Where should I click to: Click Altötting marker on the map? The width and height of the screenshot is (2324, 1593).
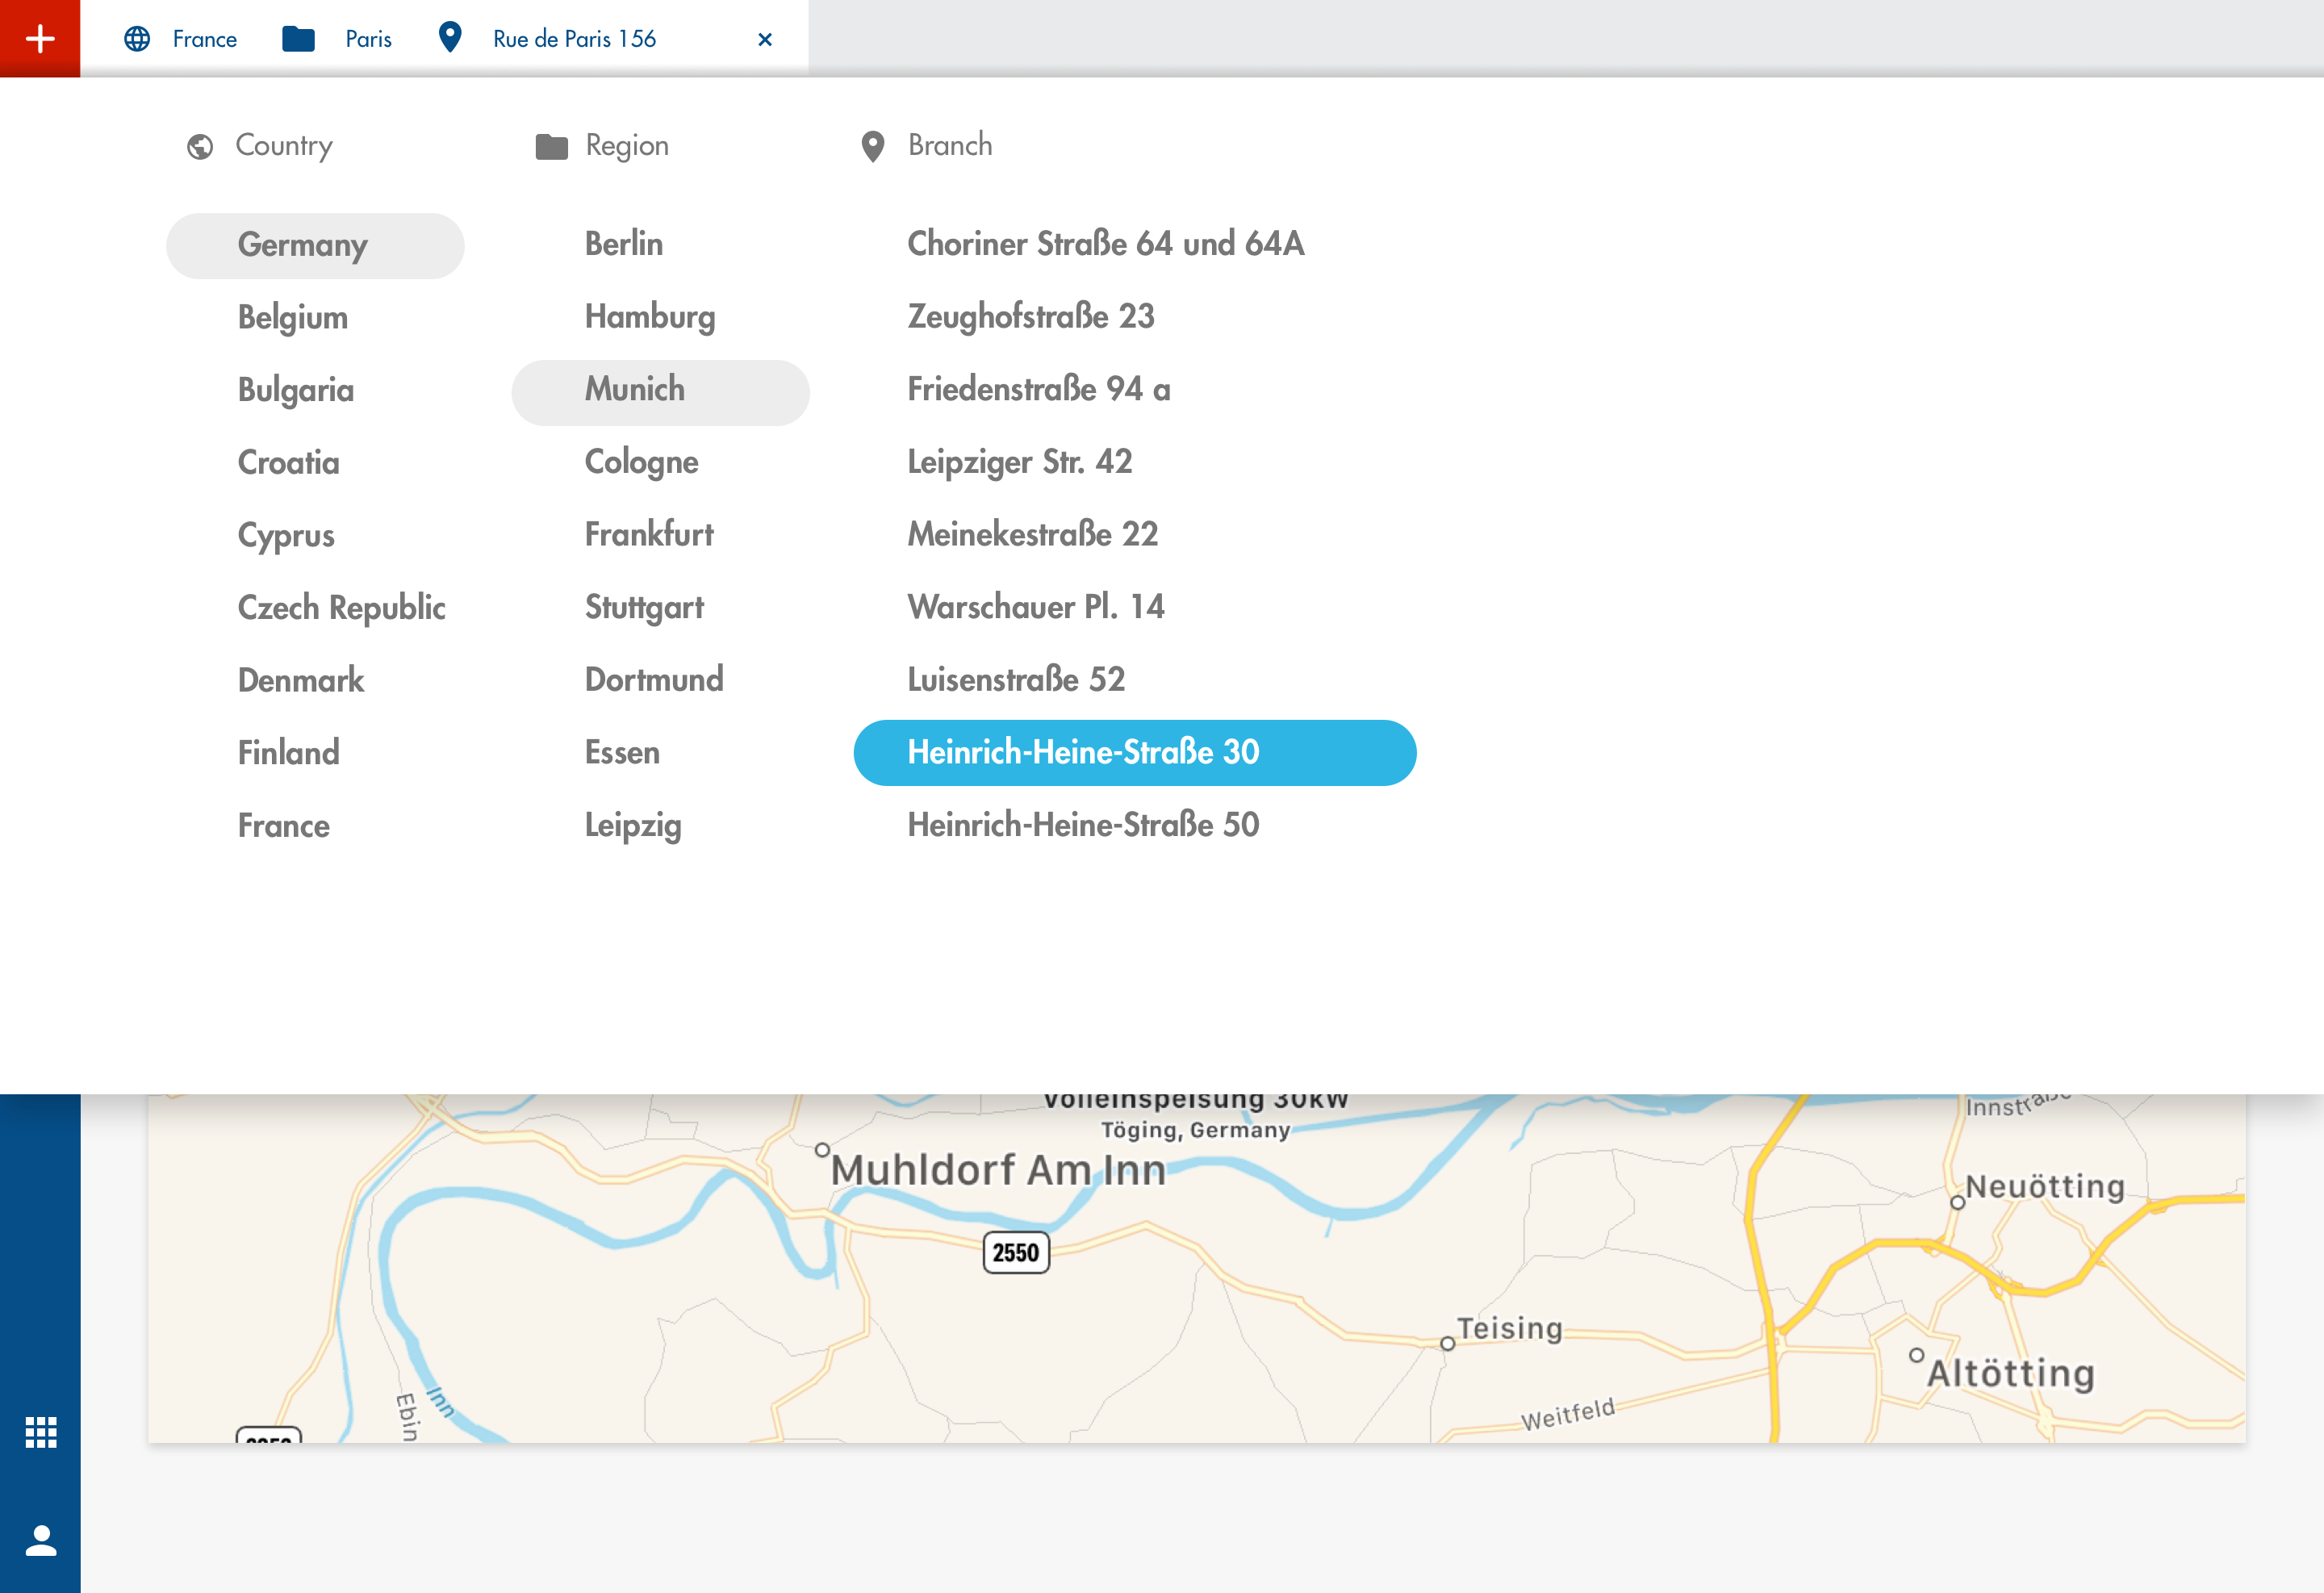pos(1916,1356)
